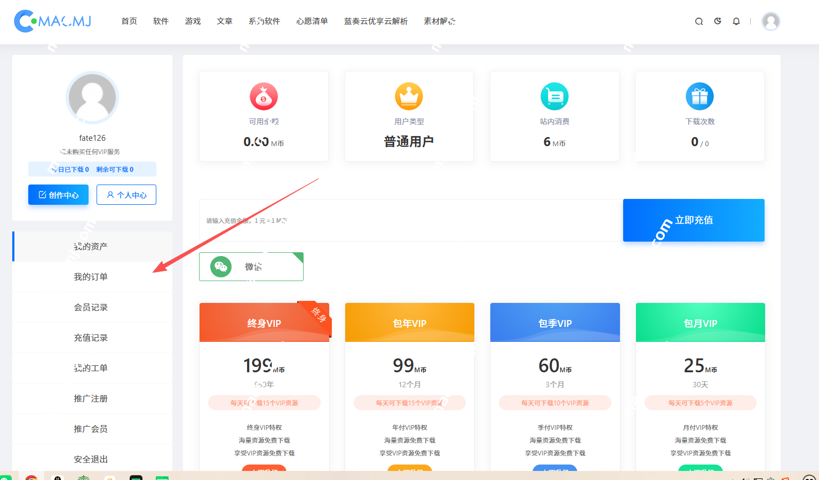819x480 pixels.
Task: Click the MACMJ site logo
Action: click(52, 21)
